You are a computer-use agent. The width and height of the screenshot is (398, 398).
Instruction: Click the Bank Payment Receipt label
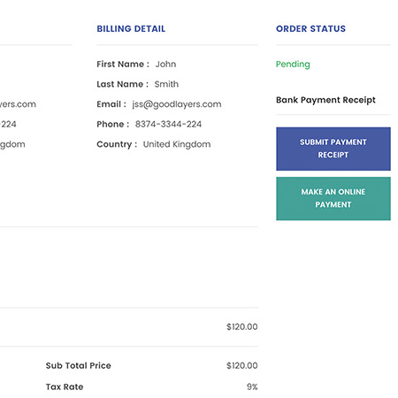[325, 100]
